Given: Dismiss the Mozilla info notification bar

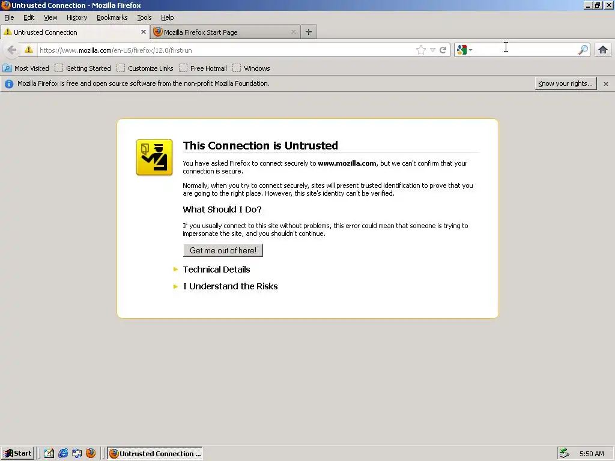Looking at the screenshot, I should 606,84.
